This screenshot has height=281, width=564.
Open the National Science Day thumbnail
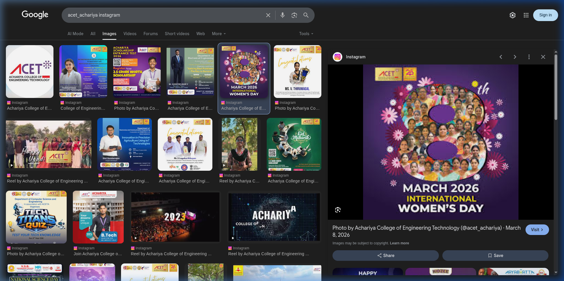[x=35, y=273]
